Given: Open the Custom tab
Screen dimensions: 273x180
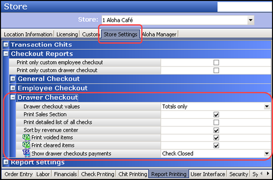Looking at the screenshot, I should point(90,34).
